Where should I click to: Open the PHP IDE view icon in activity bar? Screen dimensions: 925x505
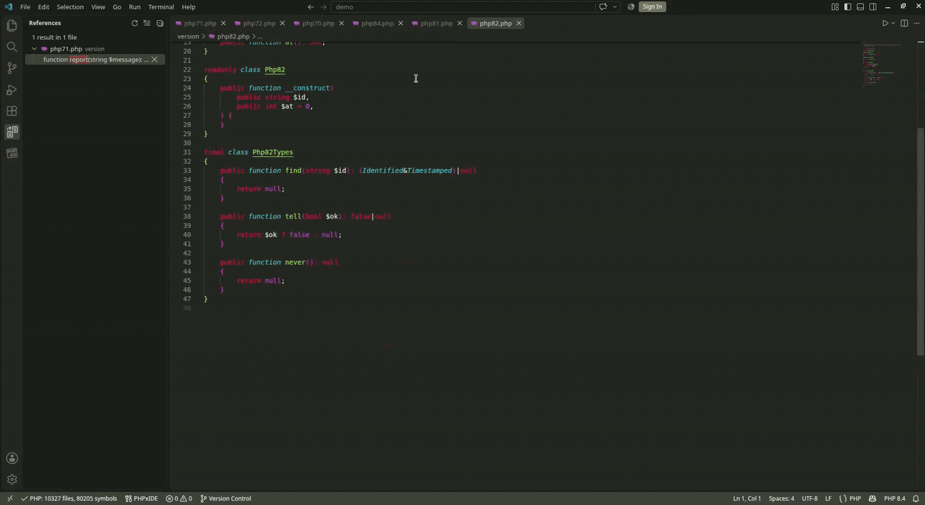point(11,153)
